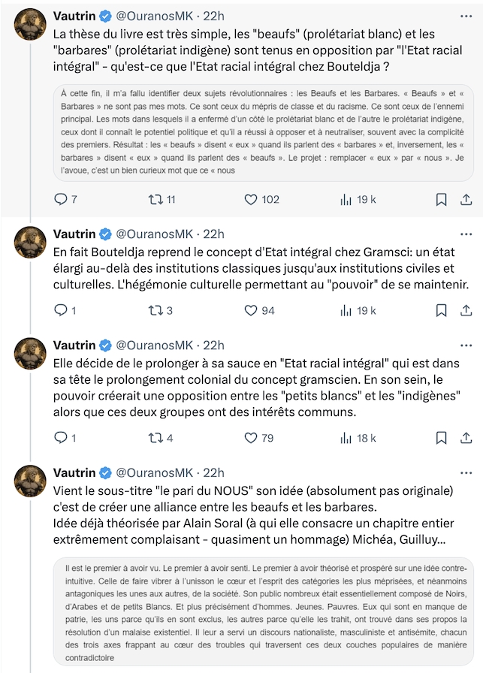This screenshot has width=483, height=673.
Task: Click Vautrin's avatar on the second tweet
Action: pyautogui.click(x=30, y=243)
